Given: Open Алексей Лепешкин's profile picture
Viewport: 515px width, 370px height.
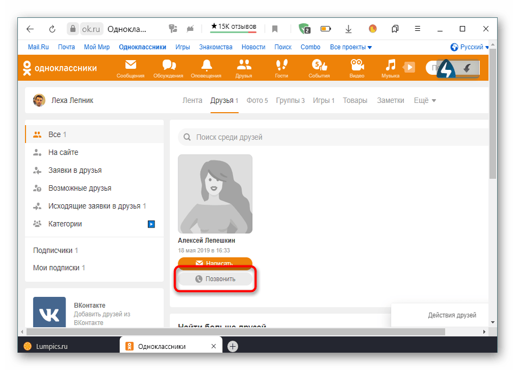Looking at the screenshot, I should coord(215,194).
